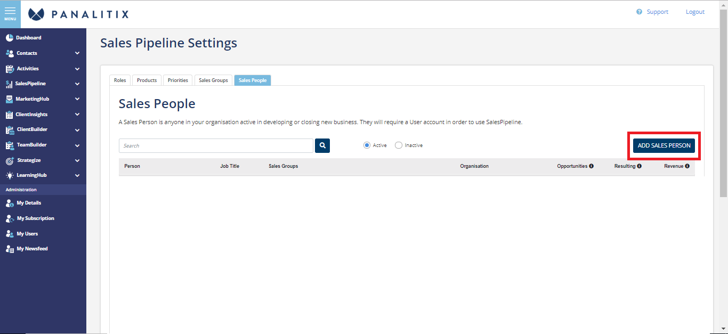This screenshot has height=334, width=728.
Task: Click the Organisation column header
Action: [474, 166]
